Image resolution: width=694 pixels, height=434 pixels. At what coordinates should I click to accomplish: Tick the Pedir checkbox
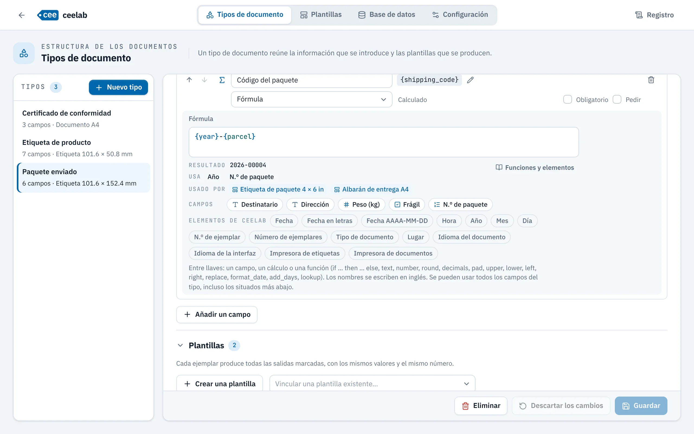coord(617,99)
